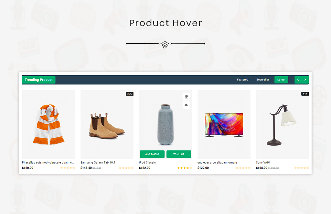The height and width of the screenshot is (214, 331).
Task: Advance carousel with right arrow
Action: pyautogui.click(x=305, y=80)
